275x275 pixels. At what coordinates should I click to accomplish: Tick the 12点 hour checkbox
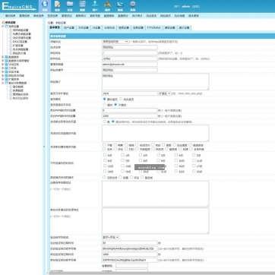[x=105, y=166]
